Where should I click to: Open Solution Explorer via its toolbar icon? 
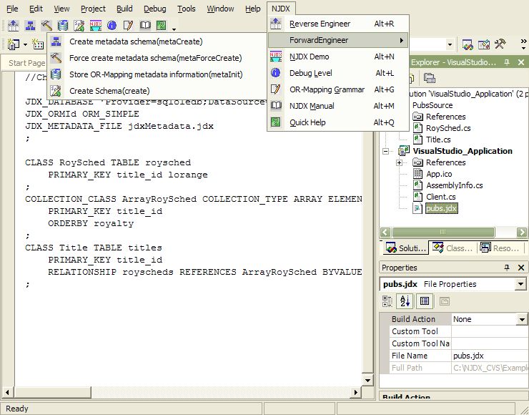coord(468,44)
